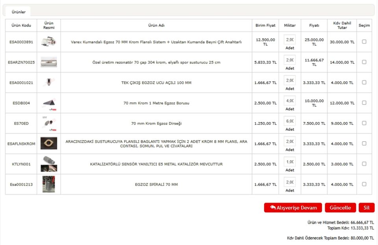Click the product name 'Özel üretim rezonatör 70 çap'

156,62
